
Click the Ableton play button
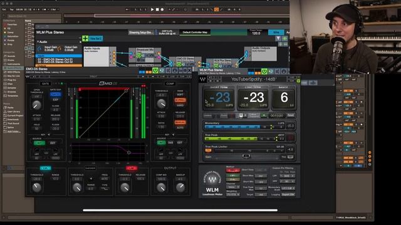(152, 9)
